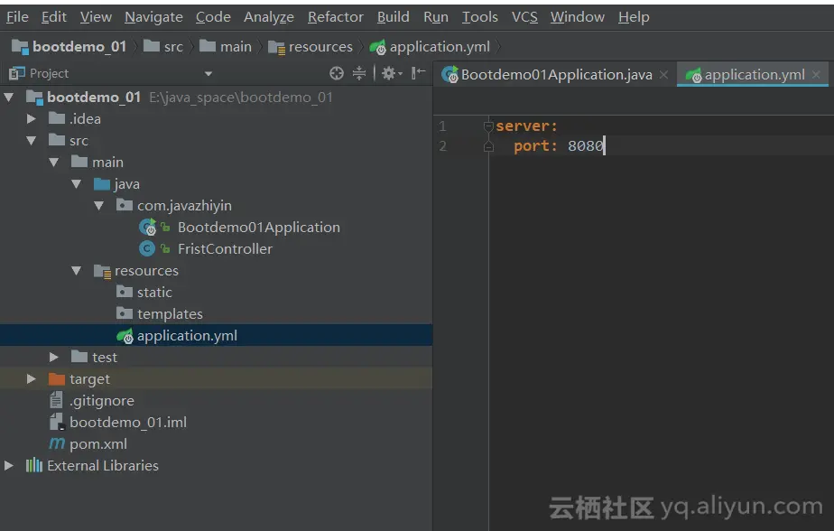Image resolution: width=834 pixels, height=531 pixels.
Task: Collapse the com.javazhiyin package
Action: pyautogui.click(x=98, y=205)
